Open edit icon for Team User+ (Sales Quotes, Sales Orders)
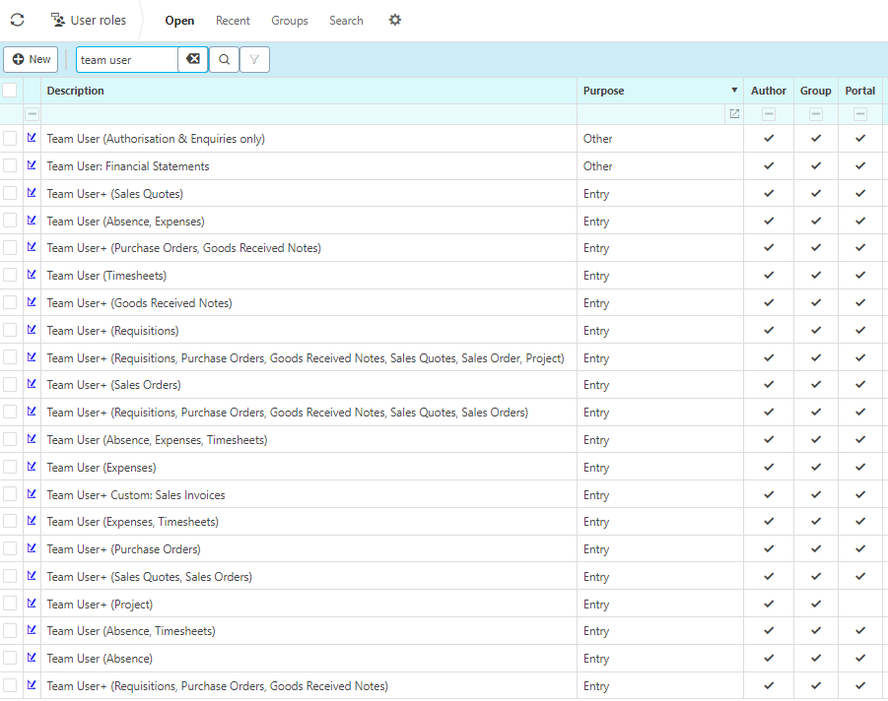 coord(32,575)
